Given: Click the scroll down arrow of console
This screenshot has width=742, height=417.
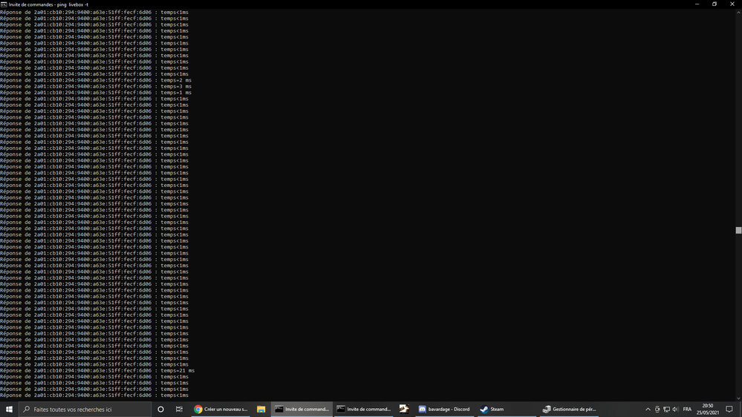Looking at the screenshot, I should [738, 397].
